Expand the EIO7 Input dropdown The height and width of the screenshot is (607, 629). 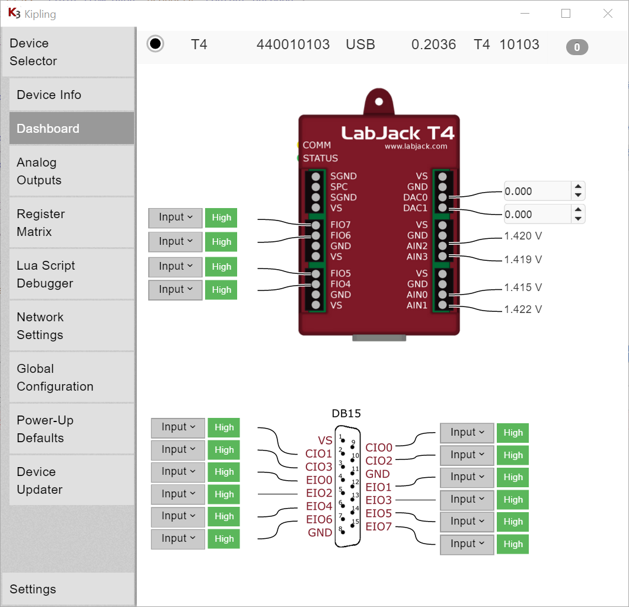(467, 544)
